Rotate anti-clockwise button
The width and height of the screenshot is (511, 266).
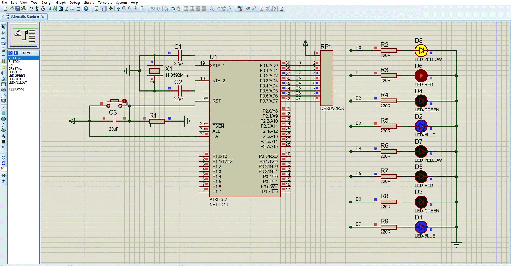3,163
